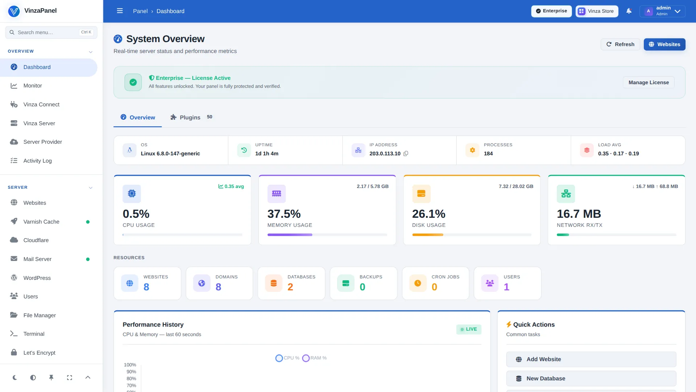Viewport: 696px width, 392px height.
Task: Click the Mail Server envelope icon
Action: click(14, 259)
